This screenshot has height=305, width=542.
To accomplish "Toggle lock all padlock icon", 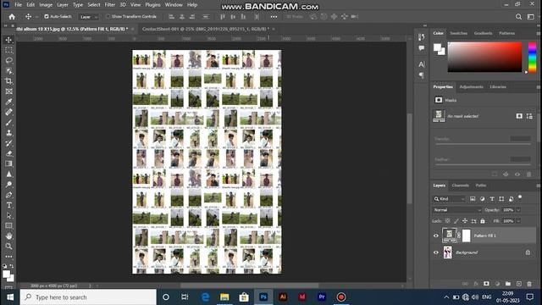I will 483,221.
